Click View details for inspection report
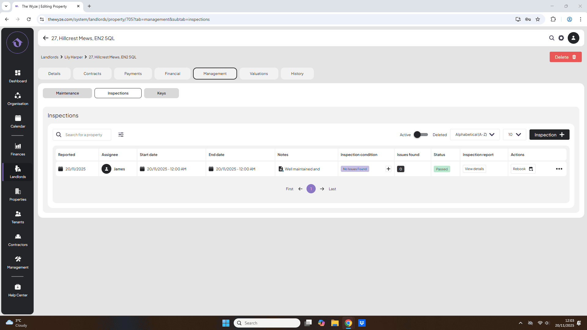 click(x=474, y=169)
